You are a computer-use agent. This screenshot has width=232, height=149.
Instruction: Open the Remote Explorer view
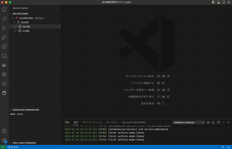pos(4,56)
